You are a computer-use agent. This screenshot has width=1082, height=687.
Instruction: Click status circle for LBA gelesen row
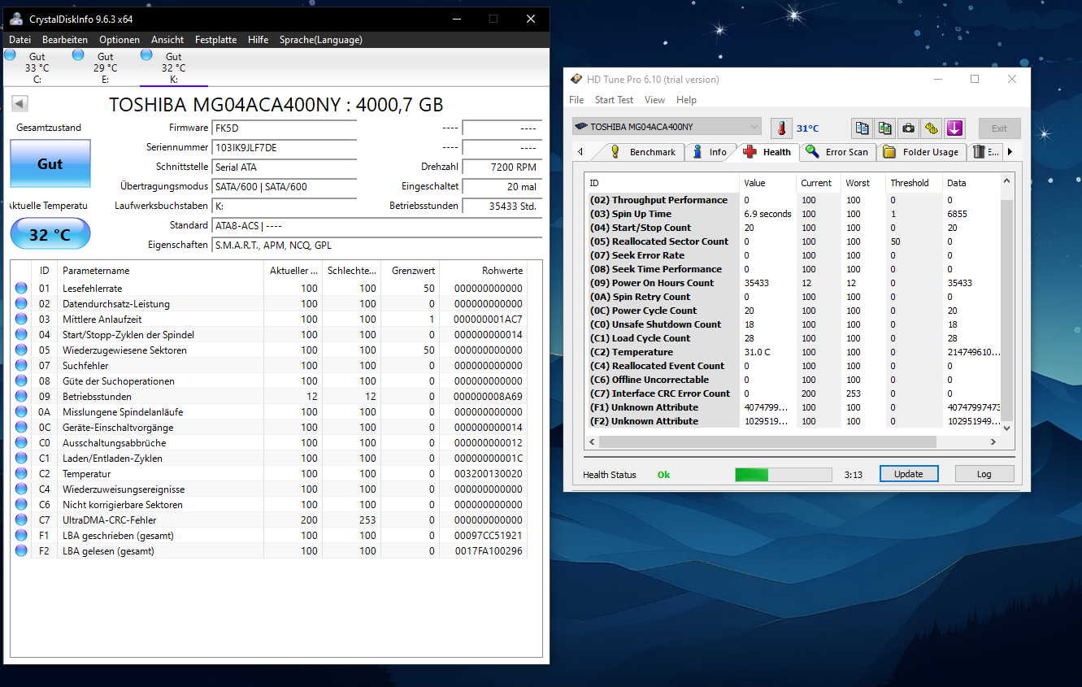(x=21, y=550)
